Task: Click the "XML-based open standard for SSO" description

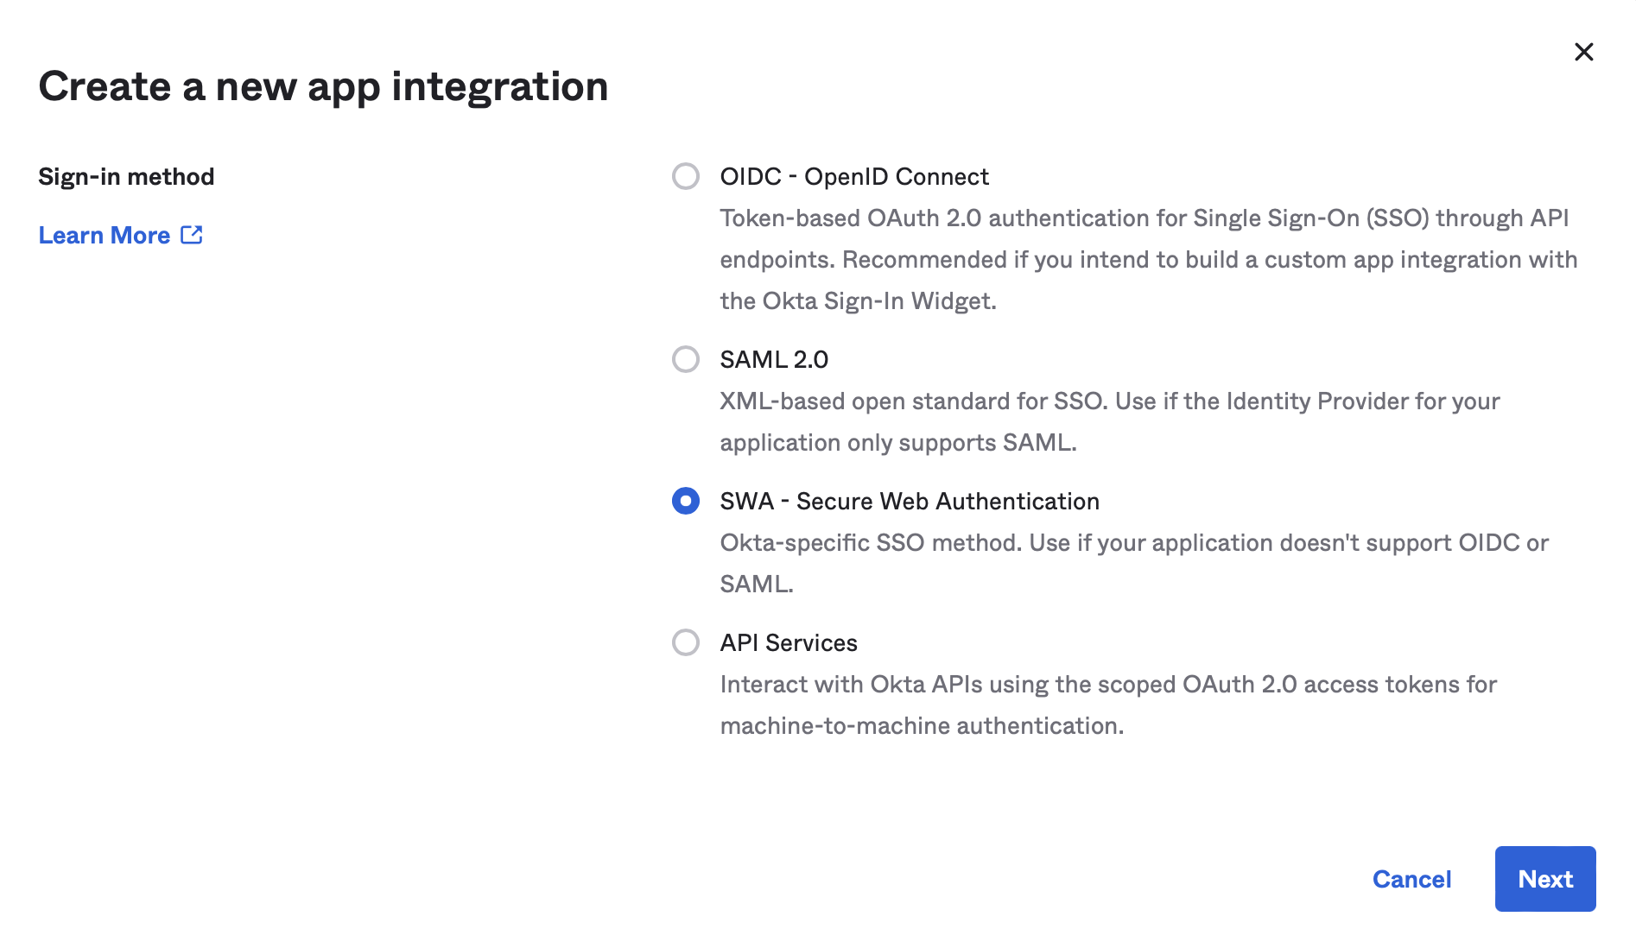Action: pyautogui.click(x=1109, y=401)
